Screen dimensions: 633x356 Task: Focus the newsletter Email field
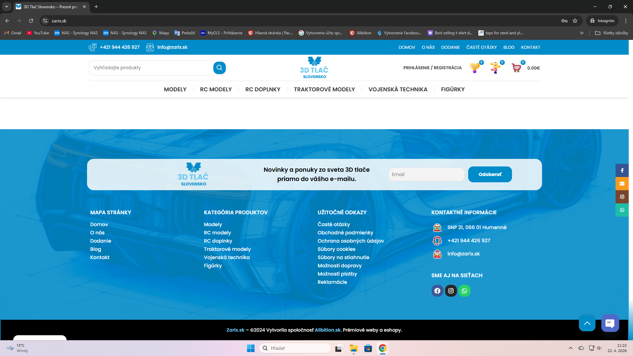426,174
